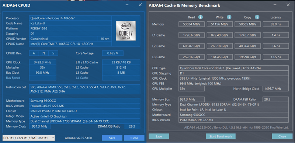This screenshot has width=295, height=143.
Task: Click the Copy info icon
Action: 257,17
